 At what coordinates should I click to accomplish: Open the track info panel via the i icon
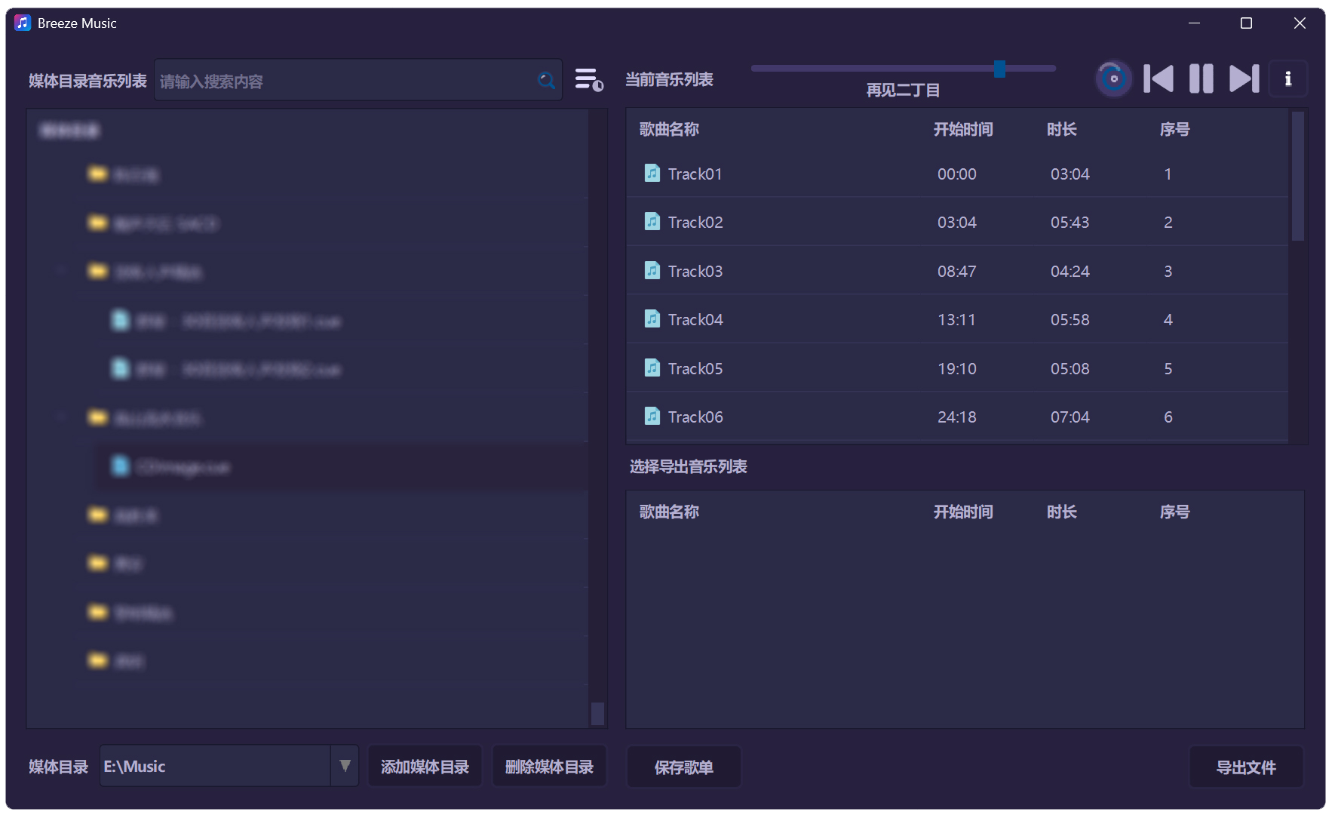[1288, 78]
